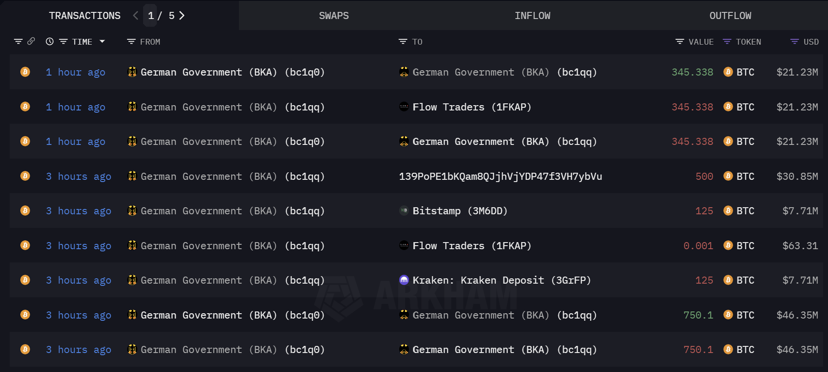
Task: Click the USD column filter icon
Action: (794, 42)
